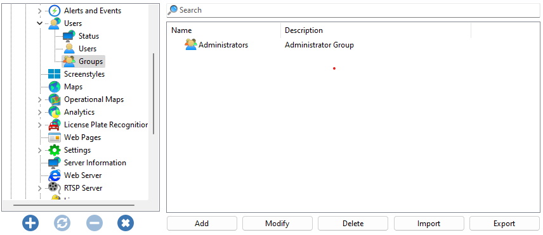Select the Status tree item
The image size is (543, 235).
[89, 36]
